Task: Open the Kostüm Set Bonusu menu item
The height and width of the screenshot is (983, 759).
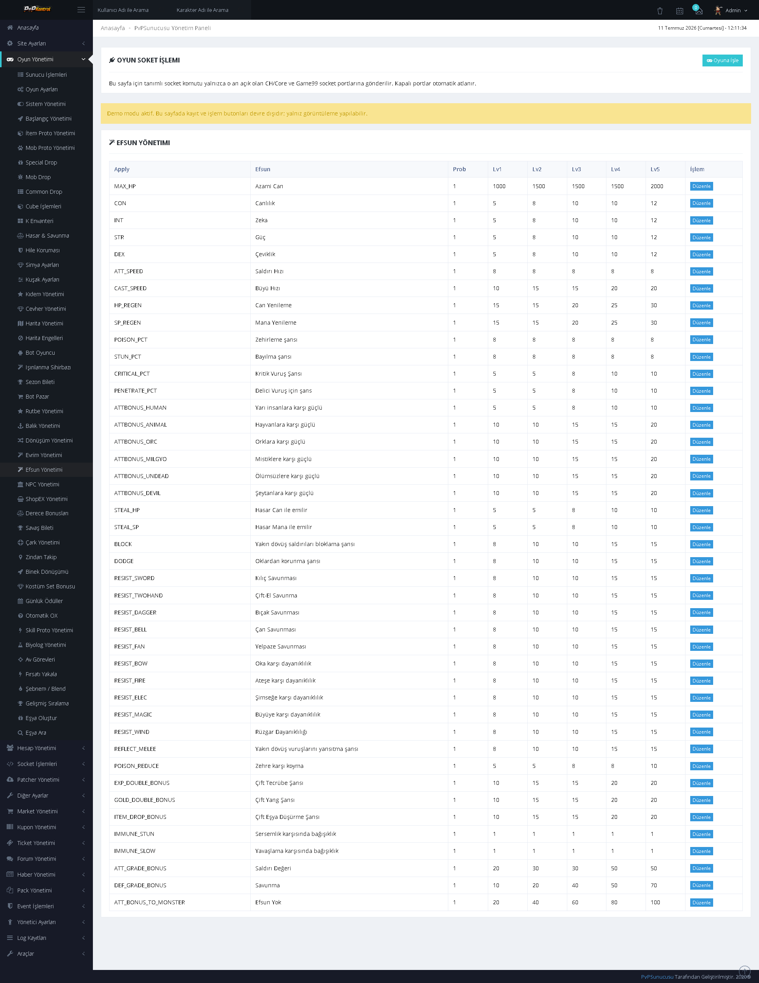Action: (46, 586)
